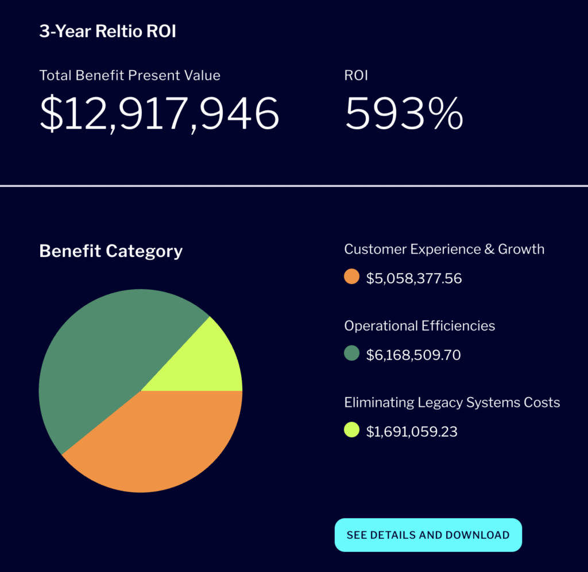Click the yellow-green legend dot for Legacy Systems
588x572 pixels.
351,430
